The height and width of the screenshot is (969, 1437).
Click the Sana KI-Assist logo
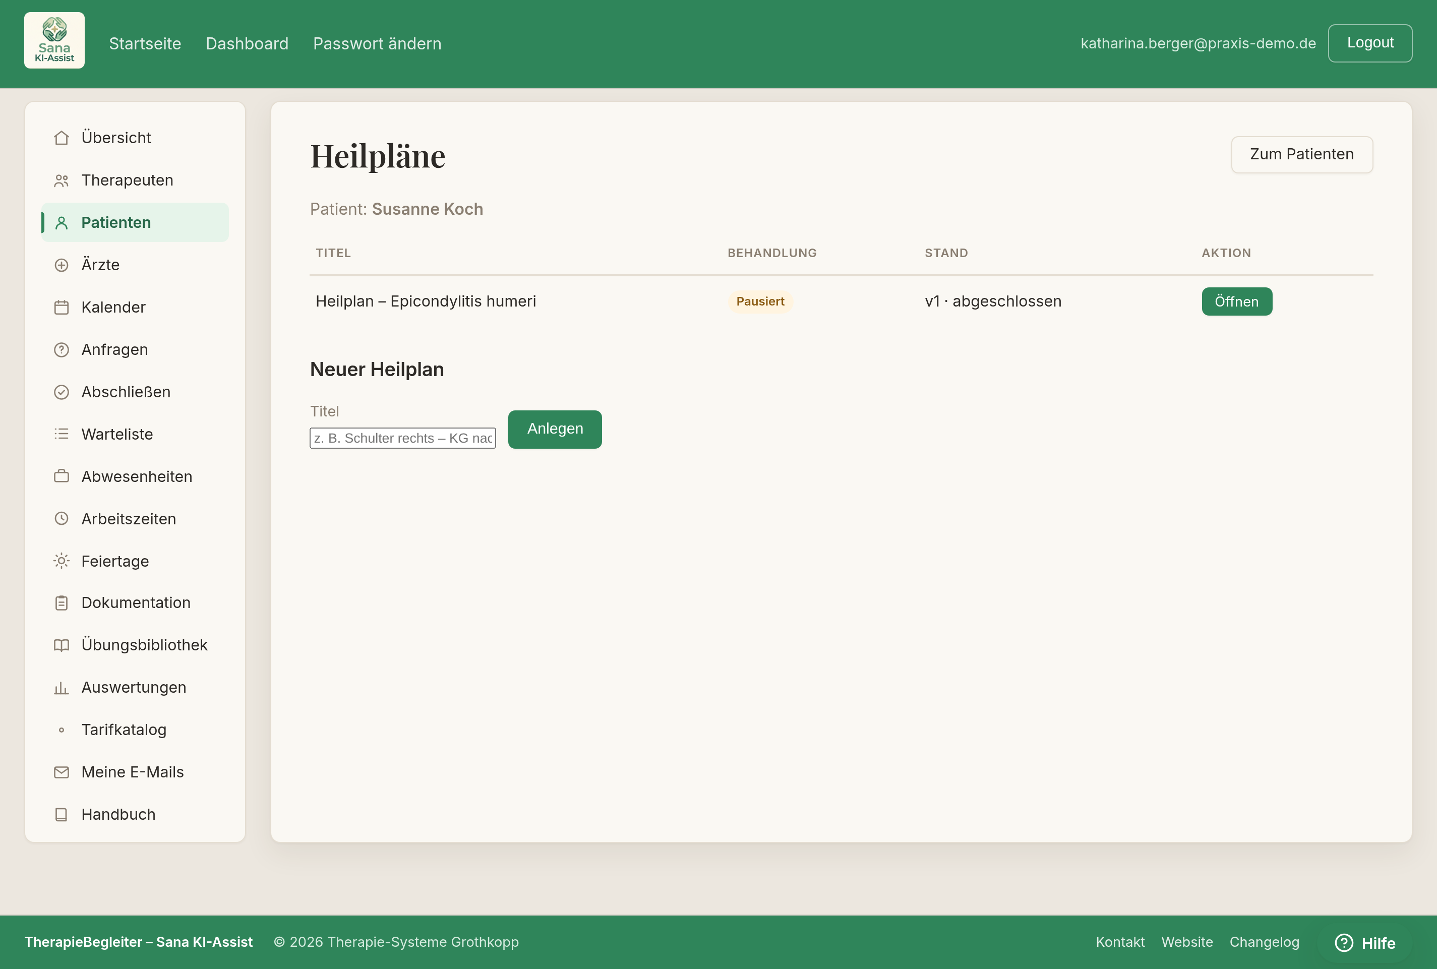point(54,40)
